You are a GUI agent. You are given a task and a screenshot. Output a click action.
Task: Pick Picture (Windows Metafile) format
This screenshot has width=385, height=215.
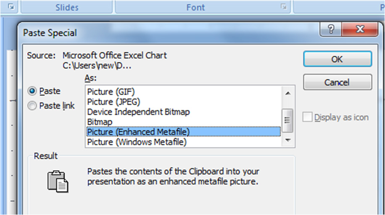coord(137,142)
